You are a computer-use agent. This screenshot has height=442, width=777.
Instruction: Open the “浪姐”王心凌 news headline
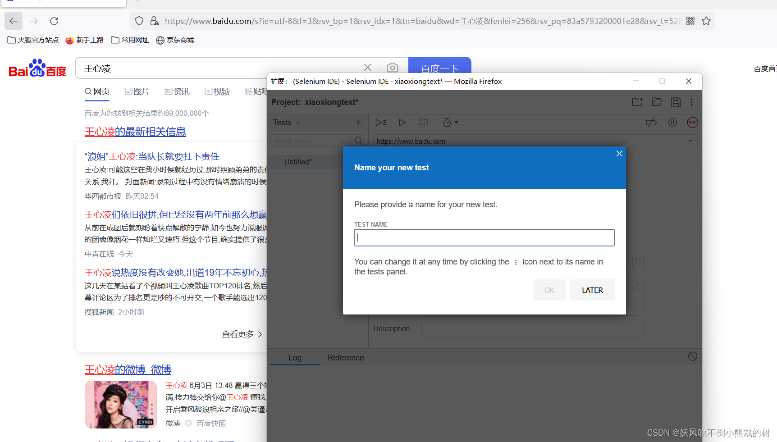point(152,156)
